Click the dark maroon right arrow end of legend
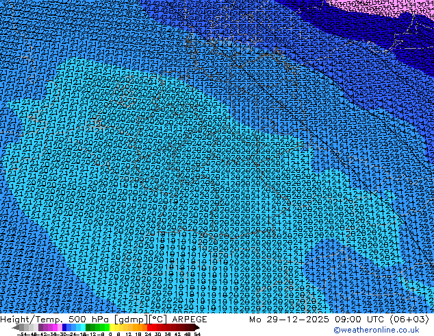The image size is (434, 336). (197, 327)
